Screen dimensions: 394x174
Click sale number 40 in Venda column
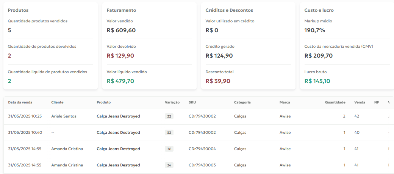tap(357, 133)
